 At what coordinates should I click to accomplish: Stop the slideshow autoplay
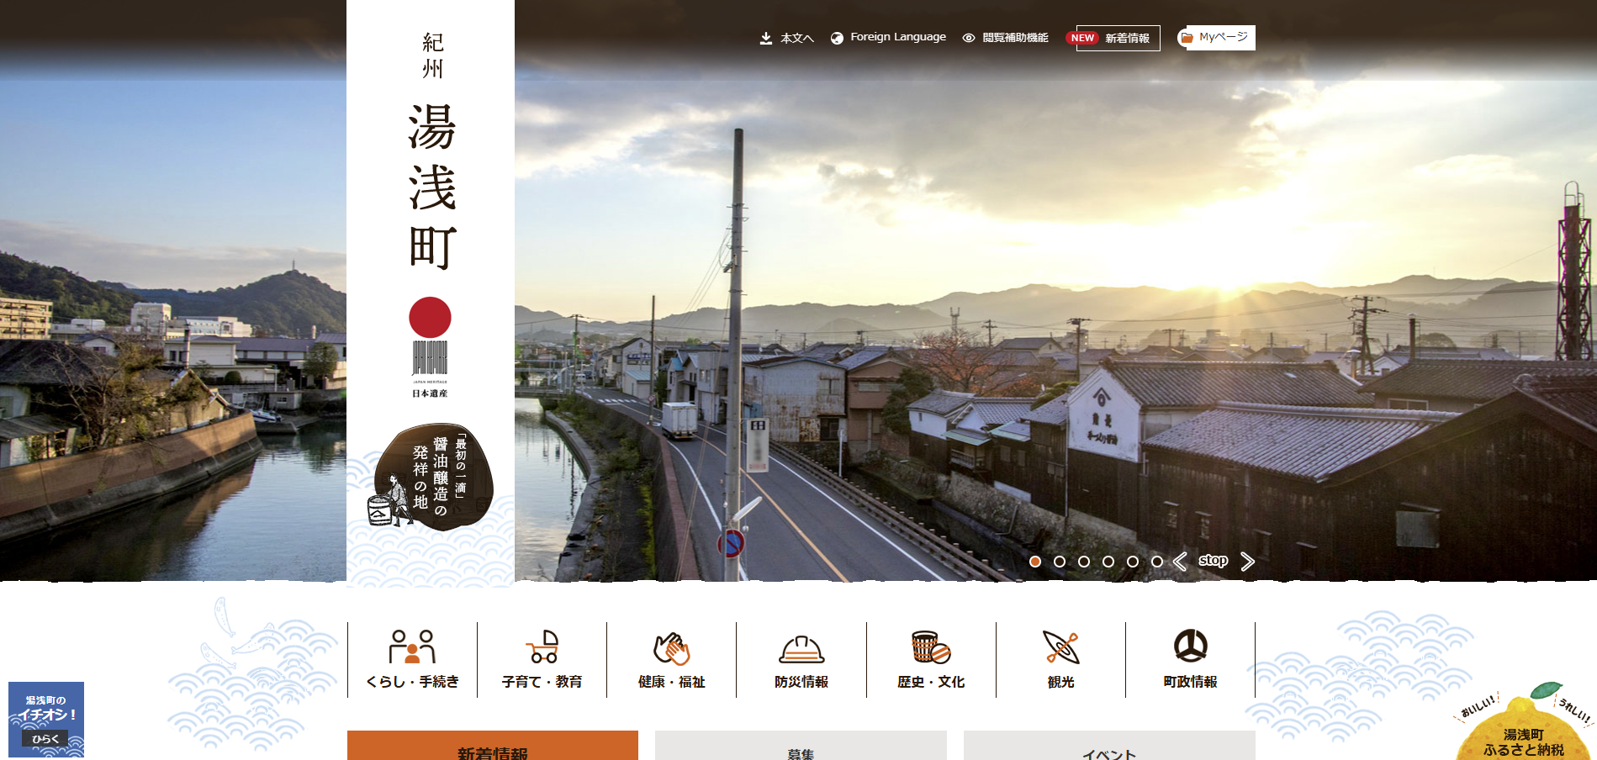pyautogui.click(x=1214, y=561)
